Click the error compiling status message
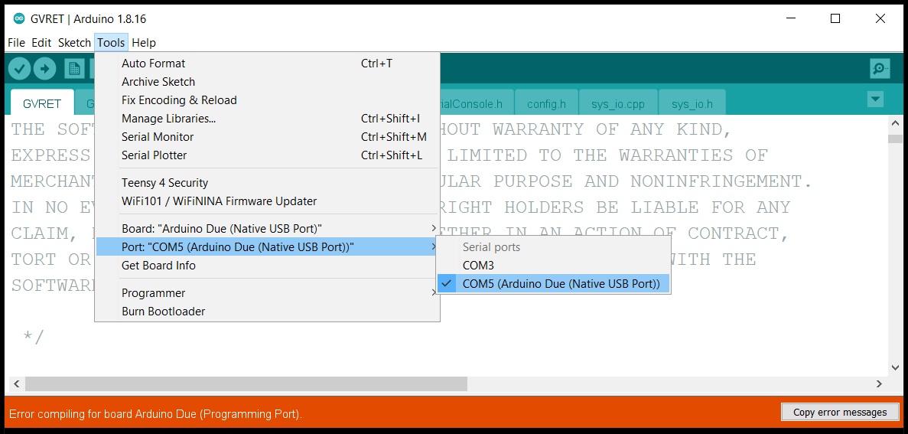Viewport: 908px width, 434px height. [156, 414]
